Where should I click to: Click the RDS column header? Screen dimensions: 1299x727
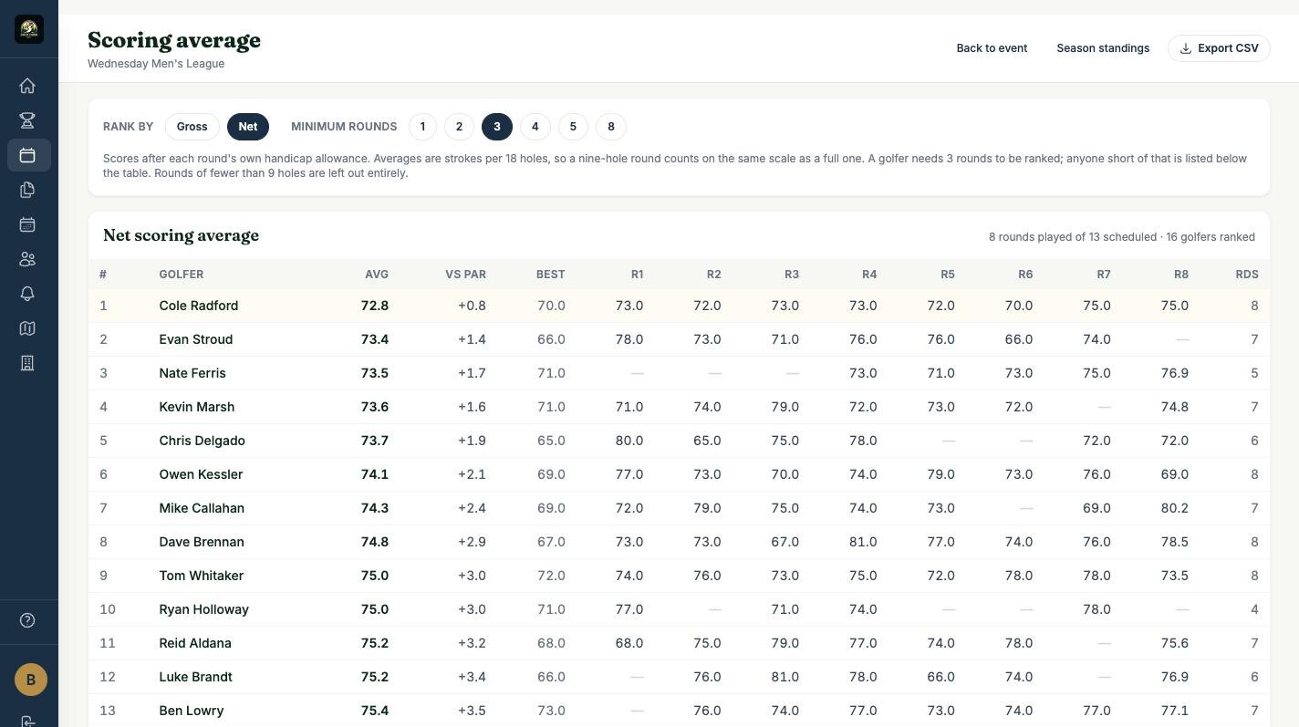pos(1247,275)
